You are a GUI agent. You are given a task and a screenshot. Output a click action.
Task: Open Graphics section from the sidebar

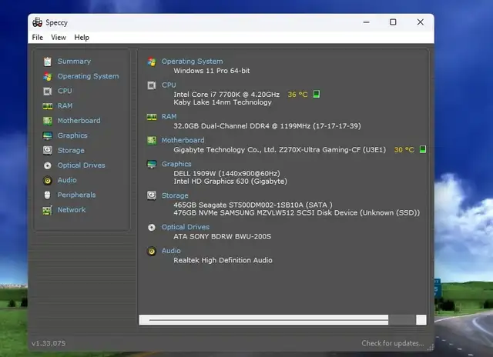coord(72,135)
